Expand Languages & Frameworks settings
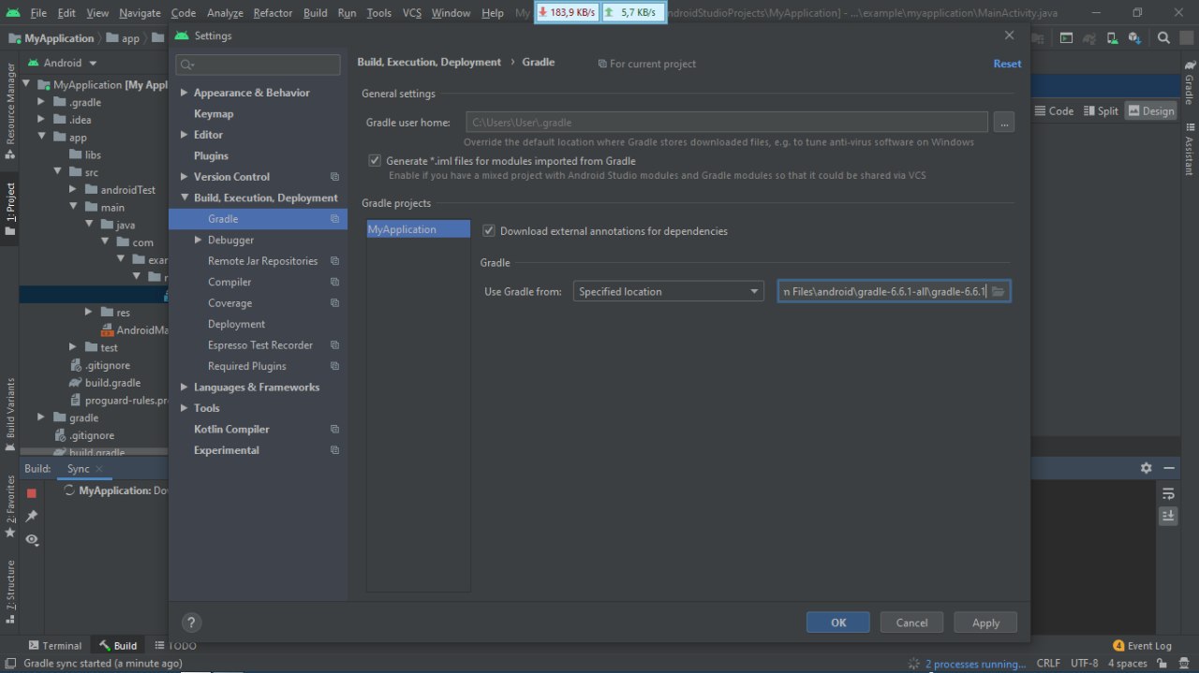The height and width of the screenshot is (673, 1199). pos(185,388)
